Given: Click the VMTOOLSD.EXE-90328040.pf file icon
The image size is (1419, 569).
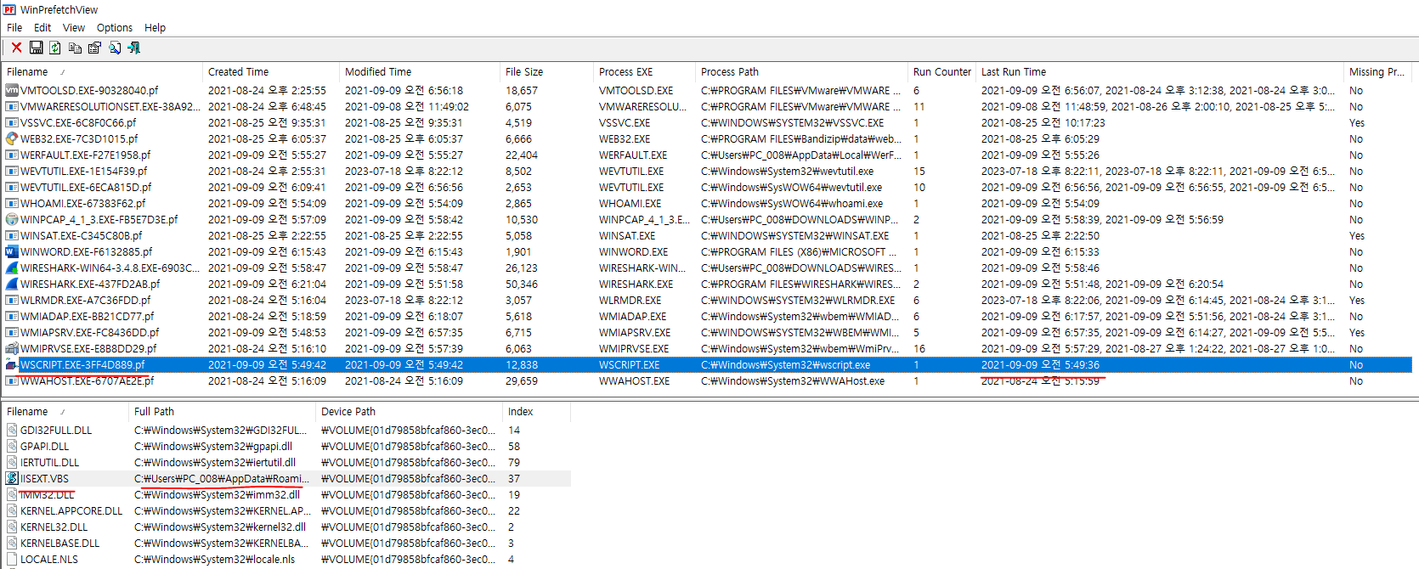Looking at the screenshot, I should 12,91.
